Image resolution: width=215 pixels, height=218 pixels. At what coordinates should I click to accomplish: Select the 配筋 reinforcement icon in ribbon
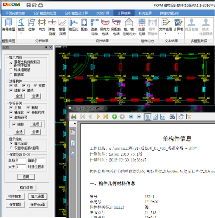coord(84,25)
